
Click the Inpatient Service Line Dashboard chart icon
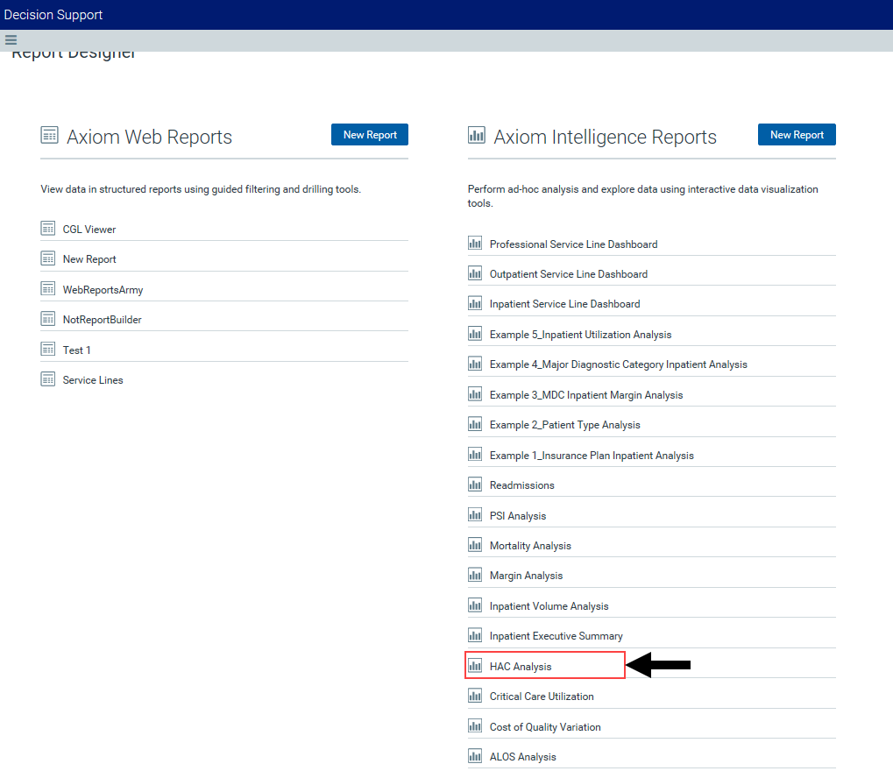click(x=475, y=303)
